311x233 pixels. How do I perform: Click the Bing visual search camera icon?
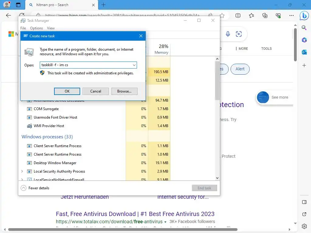(x=239, y=34)
